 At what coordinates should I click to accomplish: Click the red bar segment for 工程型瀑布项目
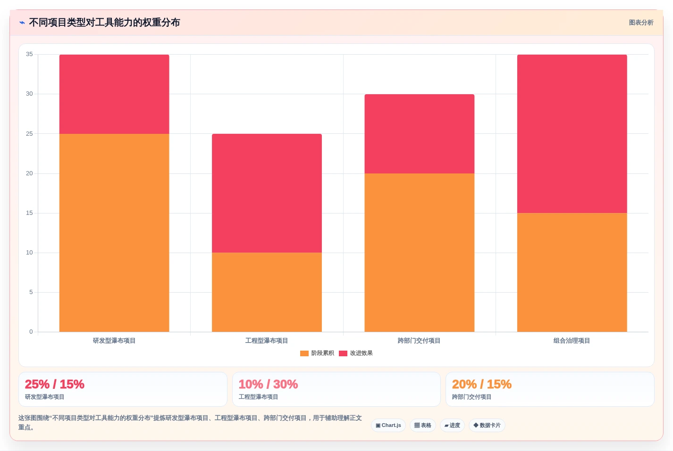pyautogui.click(x=267, y=193)
